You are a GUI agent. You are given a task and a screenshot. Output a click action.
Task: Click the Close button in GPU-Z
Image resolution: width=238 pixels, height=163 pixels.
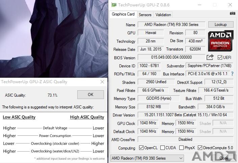[224, 158]
